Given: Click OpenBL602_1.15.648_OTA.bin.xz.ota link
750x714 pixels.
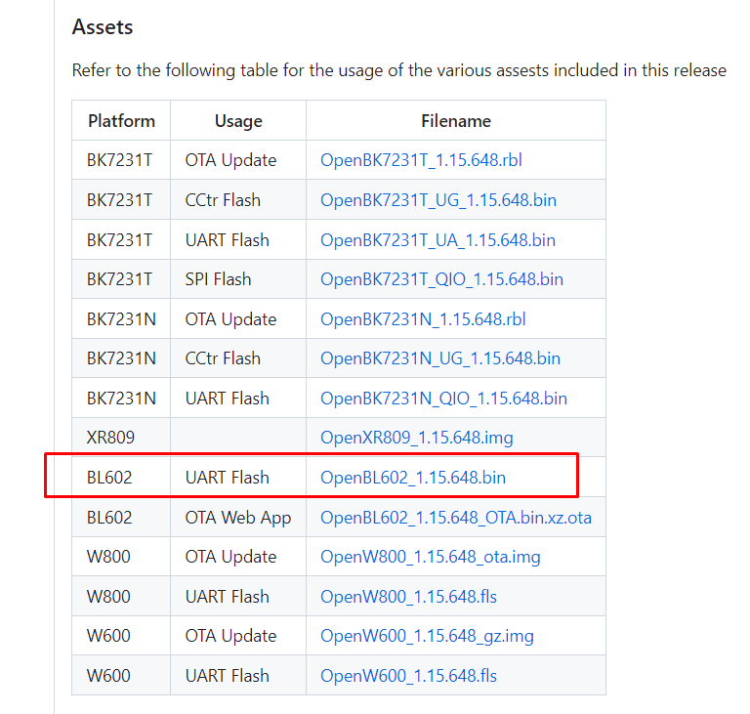Looking at the screenshot, I should pyautogui.click(x=456, y=518).
